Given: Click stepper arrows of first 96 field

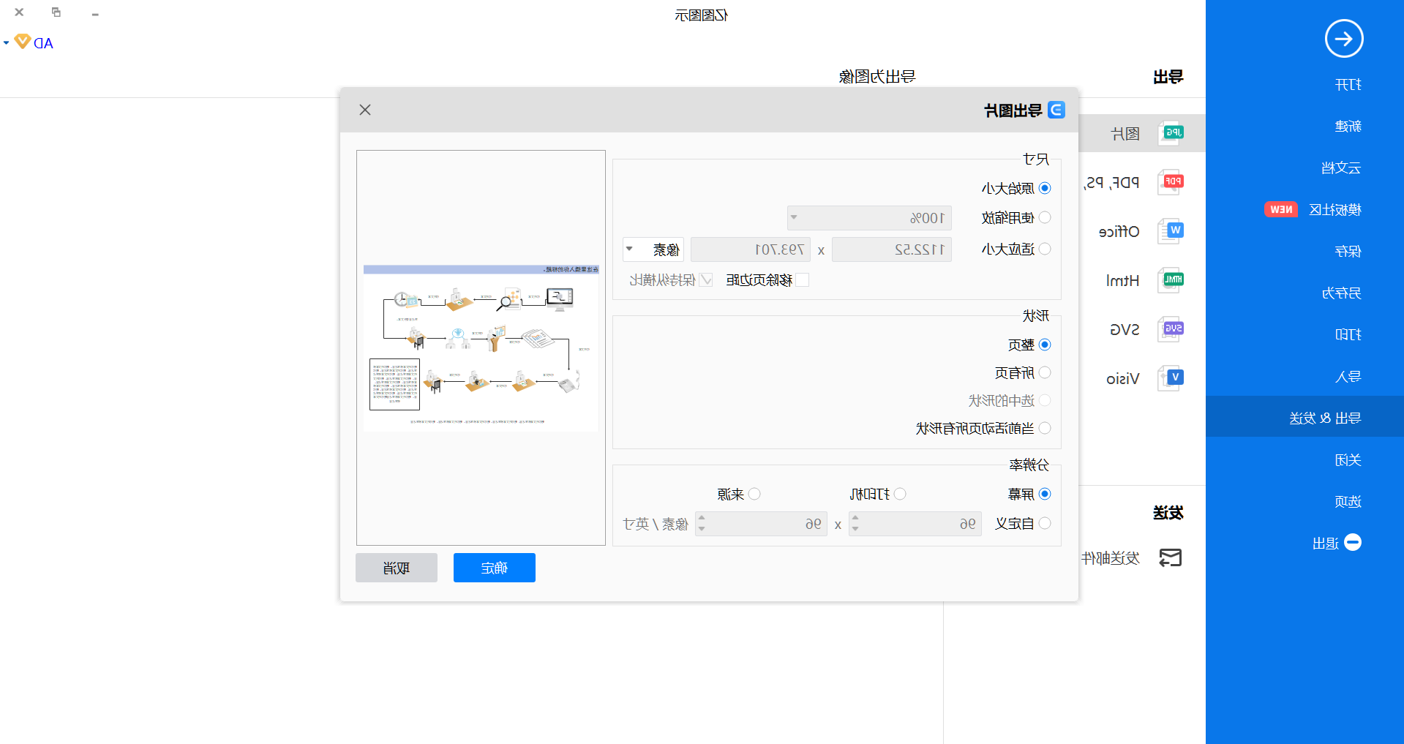Looking at the screenshot, I should (855, 524).
